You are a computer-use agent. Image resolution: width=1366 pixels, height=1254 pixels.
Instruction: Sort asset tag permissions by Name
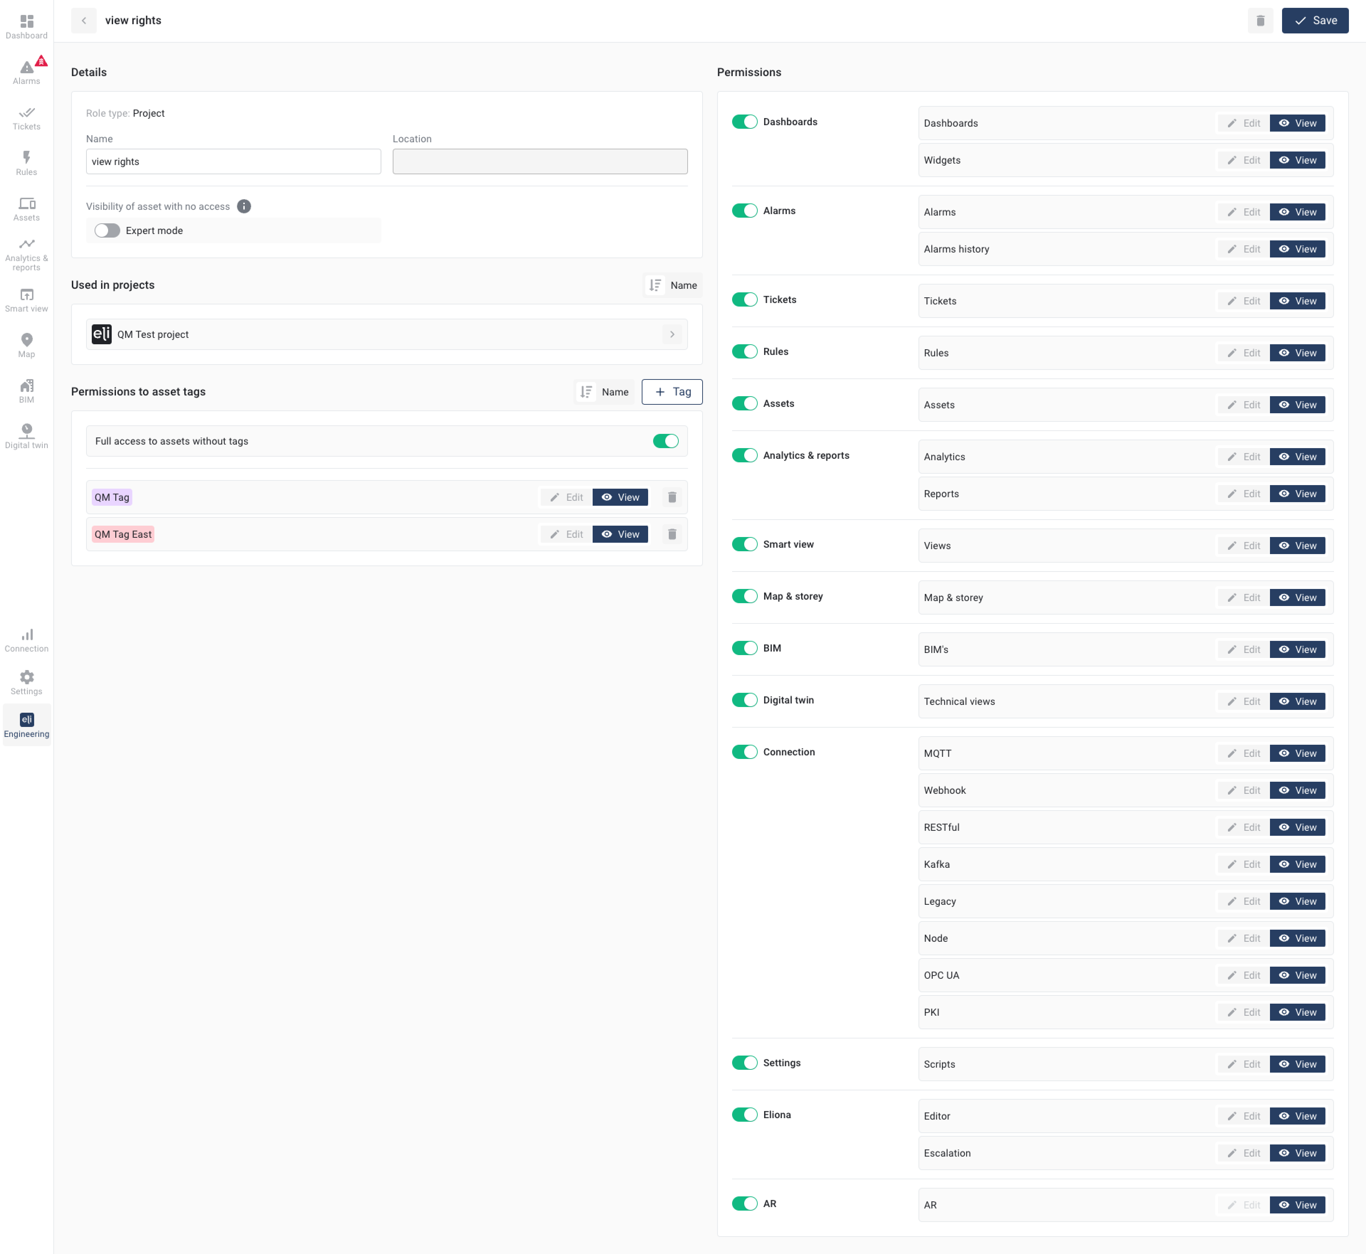(604, 392)
